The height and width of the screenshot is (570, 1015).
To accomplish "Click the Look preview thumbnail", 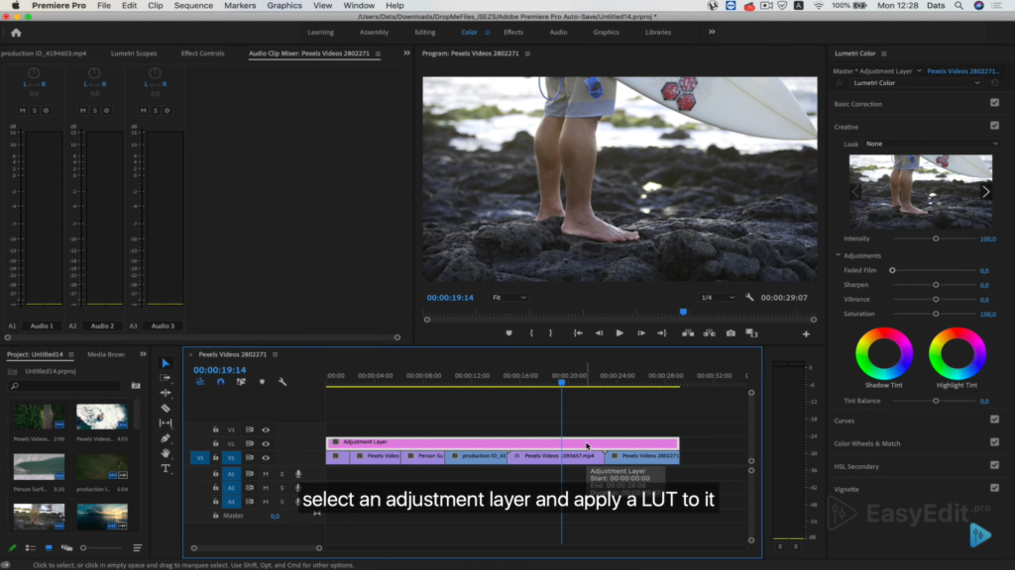I will point(921,192).
